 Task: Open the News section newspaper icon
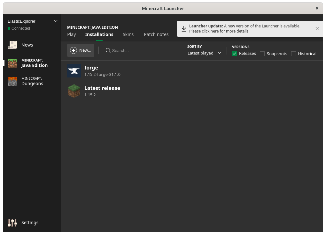click(x=12, y=45)
